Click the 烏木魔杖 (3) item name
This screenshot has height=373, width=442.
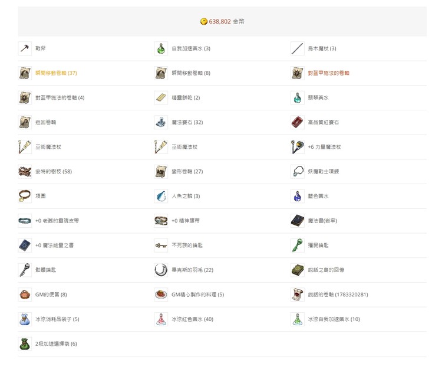point(322,48)
